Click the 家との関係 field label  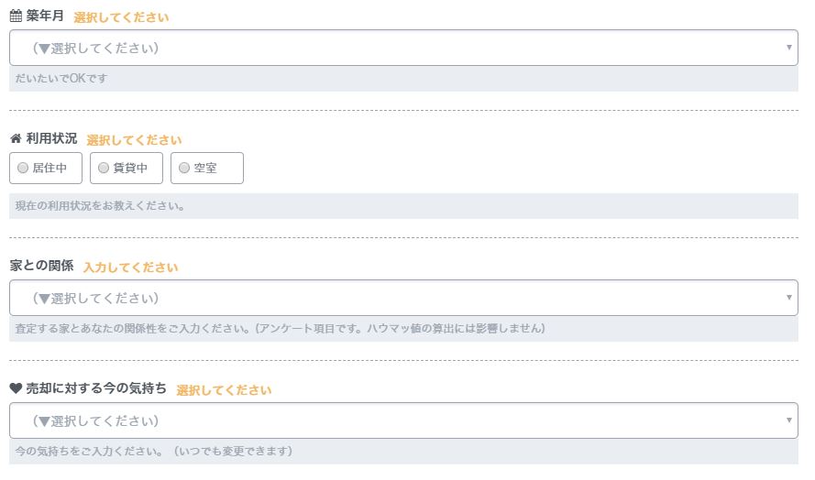pos(42,267)
